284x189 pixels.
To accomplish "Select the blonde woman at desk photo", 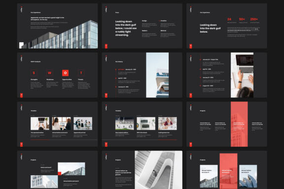I will pos(168,124).
